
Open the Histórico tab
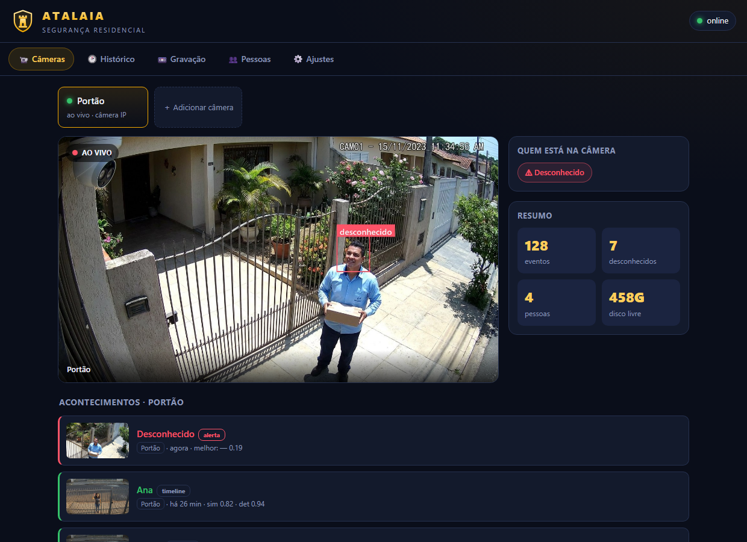click(x=111, y=60)
